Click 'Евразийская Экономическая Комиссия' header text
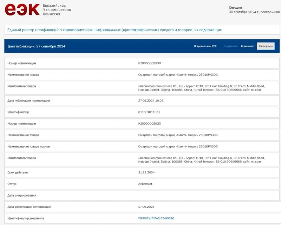This screenshot has width=281, height=225. tap(57, 10)
